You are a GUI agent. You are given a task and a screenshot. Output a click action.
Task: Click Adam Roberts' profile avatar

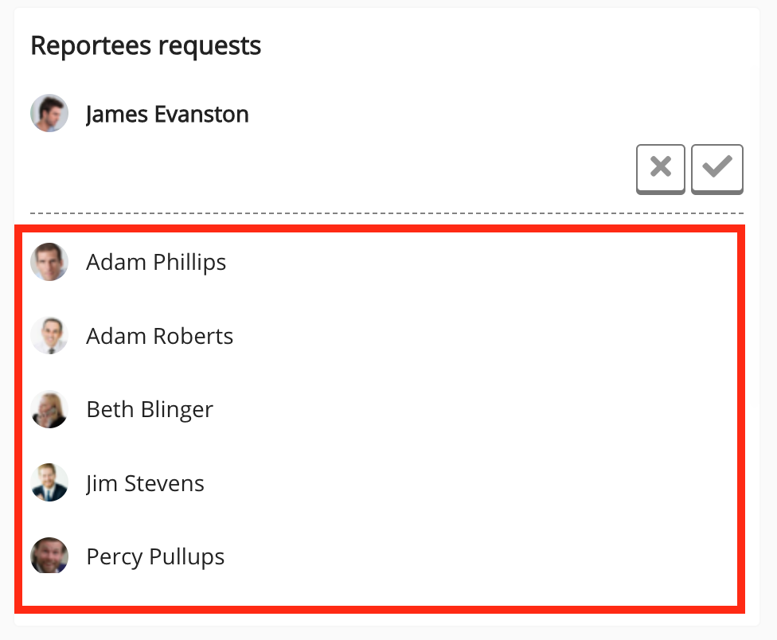(49, 335)
